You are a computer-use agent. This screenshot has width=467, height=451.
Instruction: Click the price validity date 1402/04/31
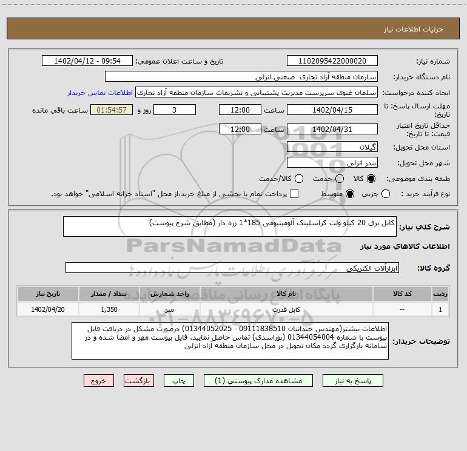pos(332,129)
